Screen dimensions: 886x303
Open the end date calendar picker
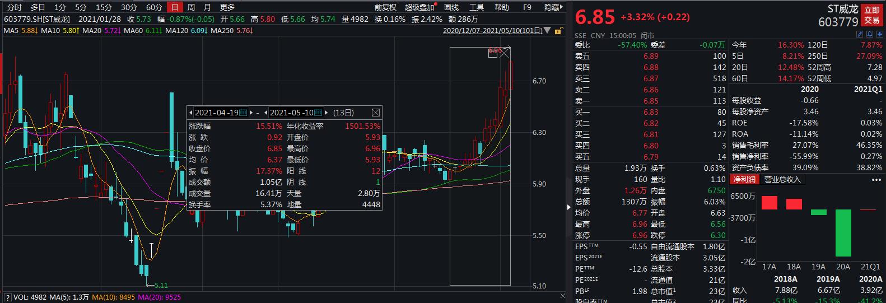[319, 113]
